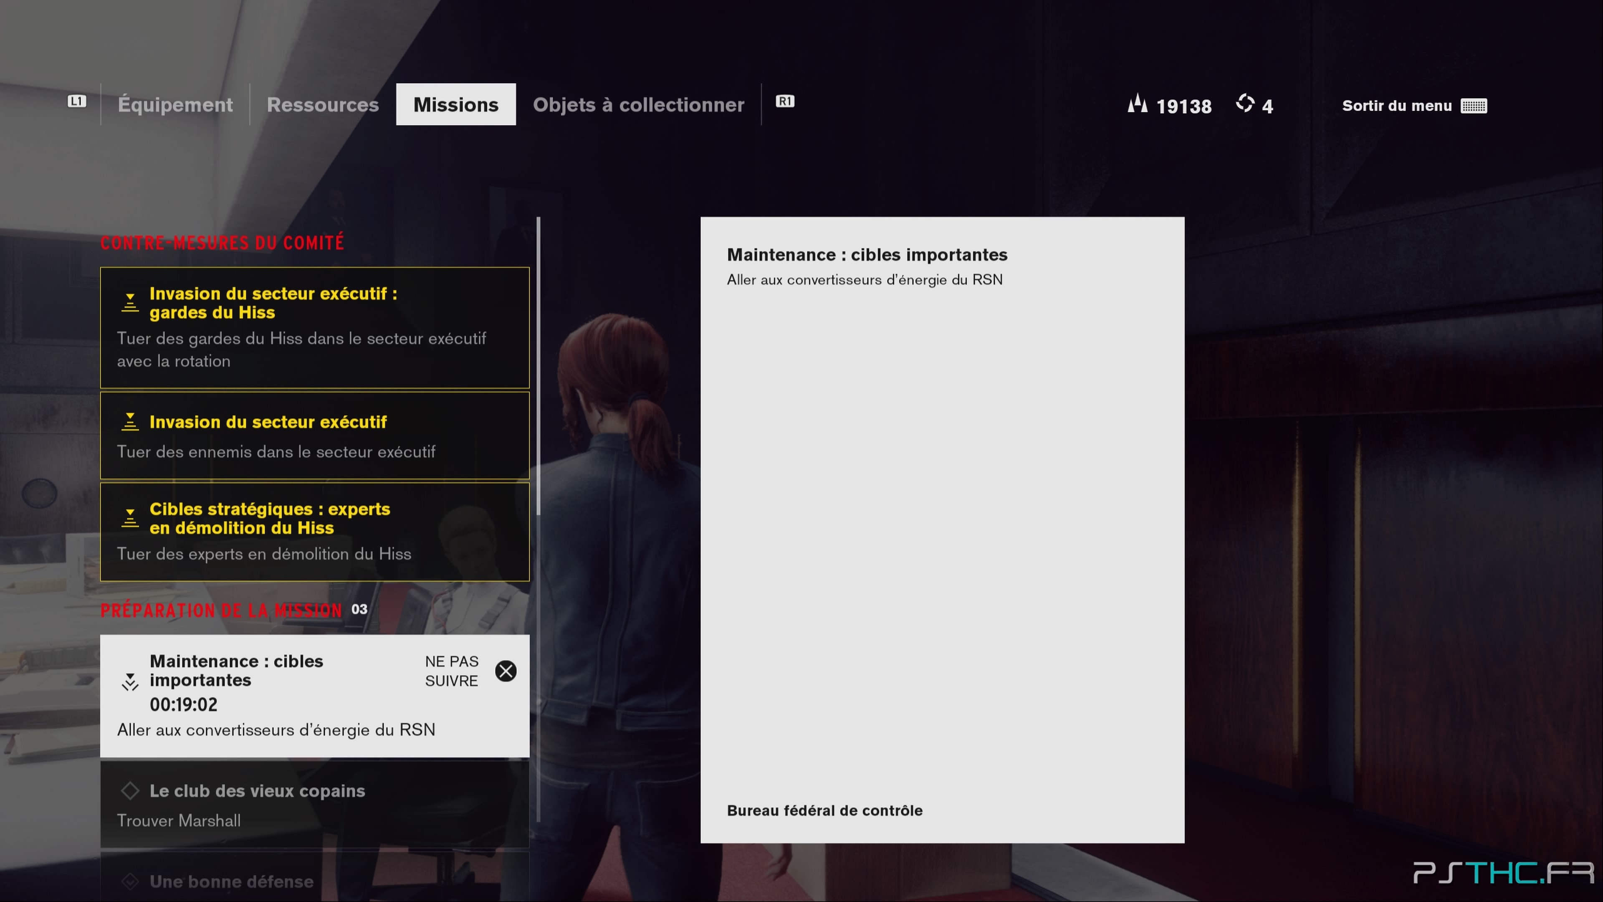
Task: Click the detail panel title 'Maintenance : cibles importantes'
Action: (x=867, y=255)
